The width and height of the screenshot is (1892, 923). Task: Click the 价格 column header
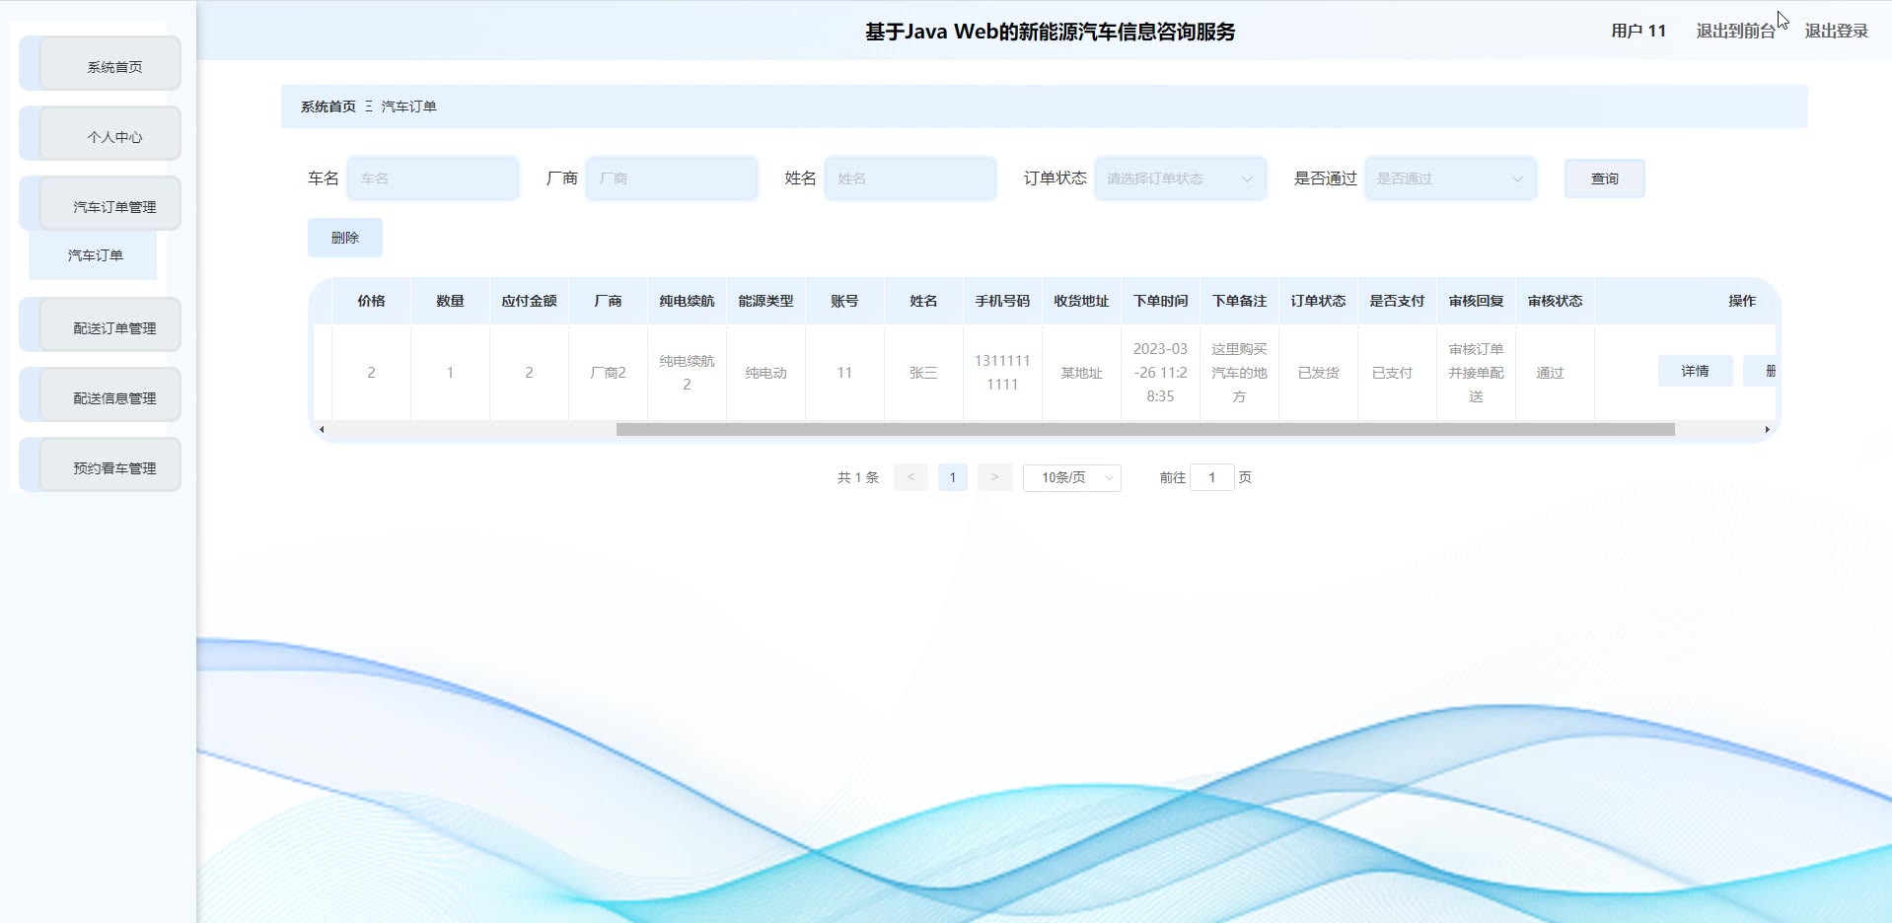pyautogui.click(x=371, y=301)
